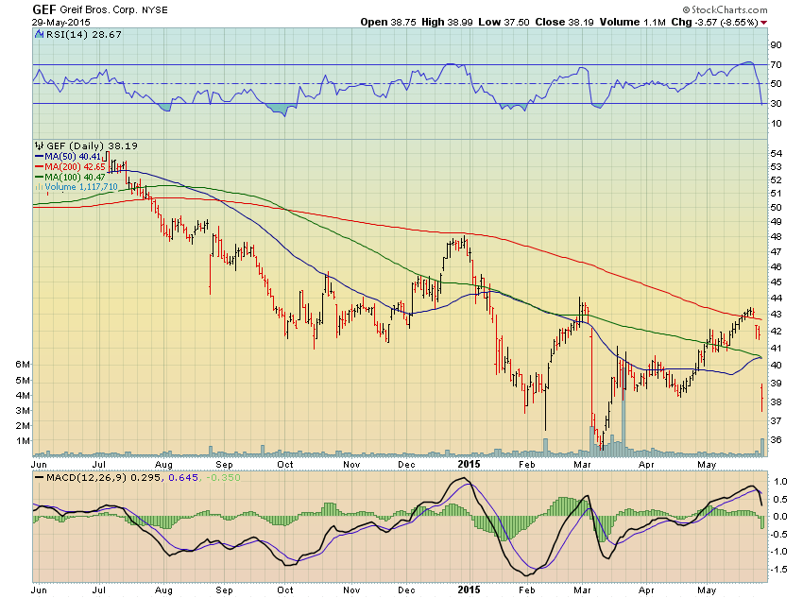The image size is (803, 598).
Task: Click the price bar icon beside GEF (Daily)
Action: (x=40, y=145)
